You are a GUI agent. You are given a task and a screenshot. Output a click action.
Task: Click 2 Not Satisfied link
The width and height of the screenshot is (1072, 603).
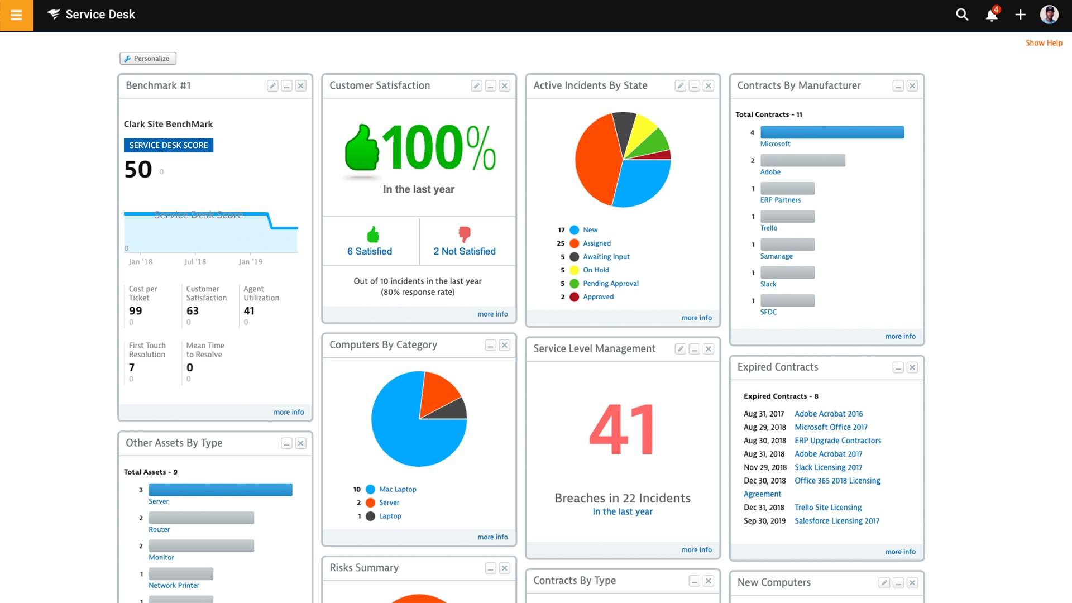pos(464,251)
